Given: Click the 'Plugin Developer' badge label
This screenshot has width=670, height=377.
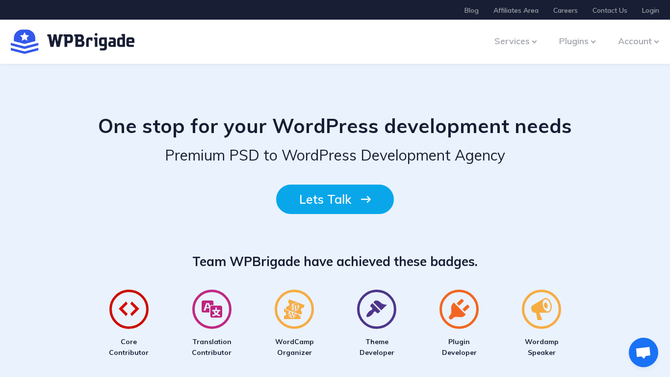Looking at the screenshot, I should pos(459,347).
